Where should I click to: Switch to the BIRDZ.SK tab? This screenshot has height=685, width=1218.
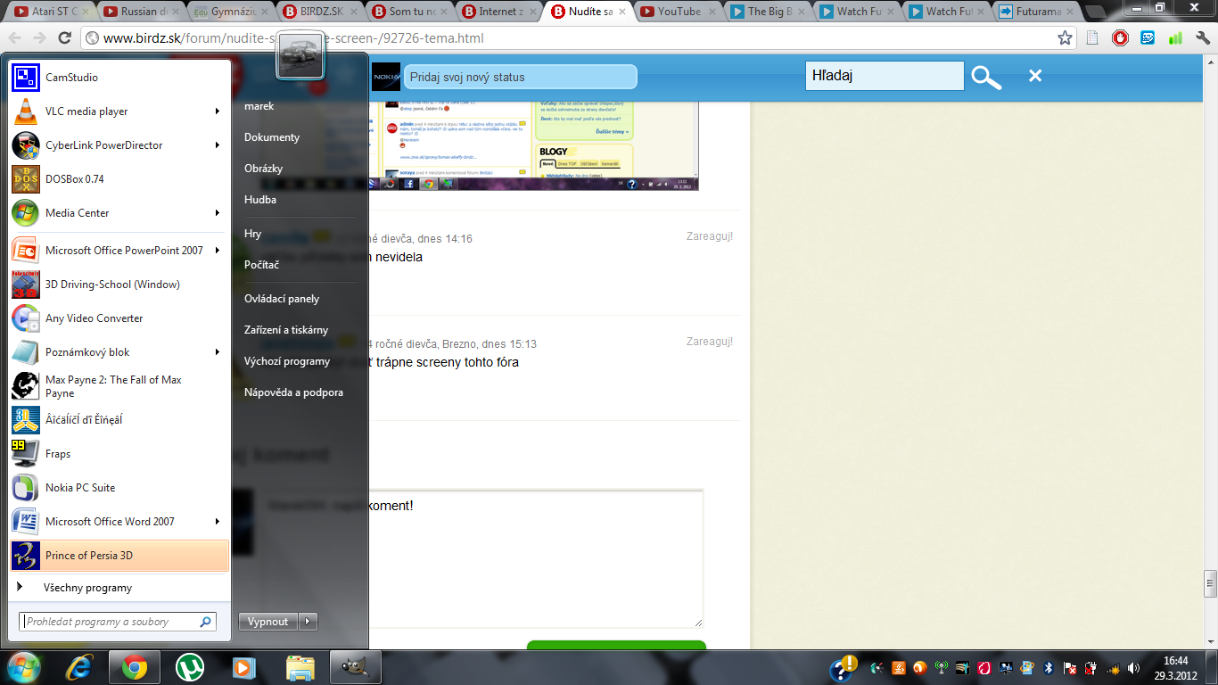pos(319,12)
